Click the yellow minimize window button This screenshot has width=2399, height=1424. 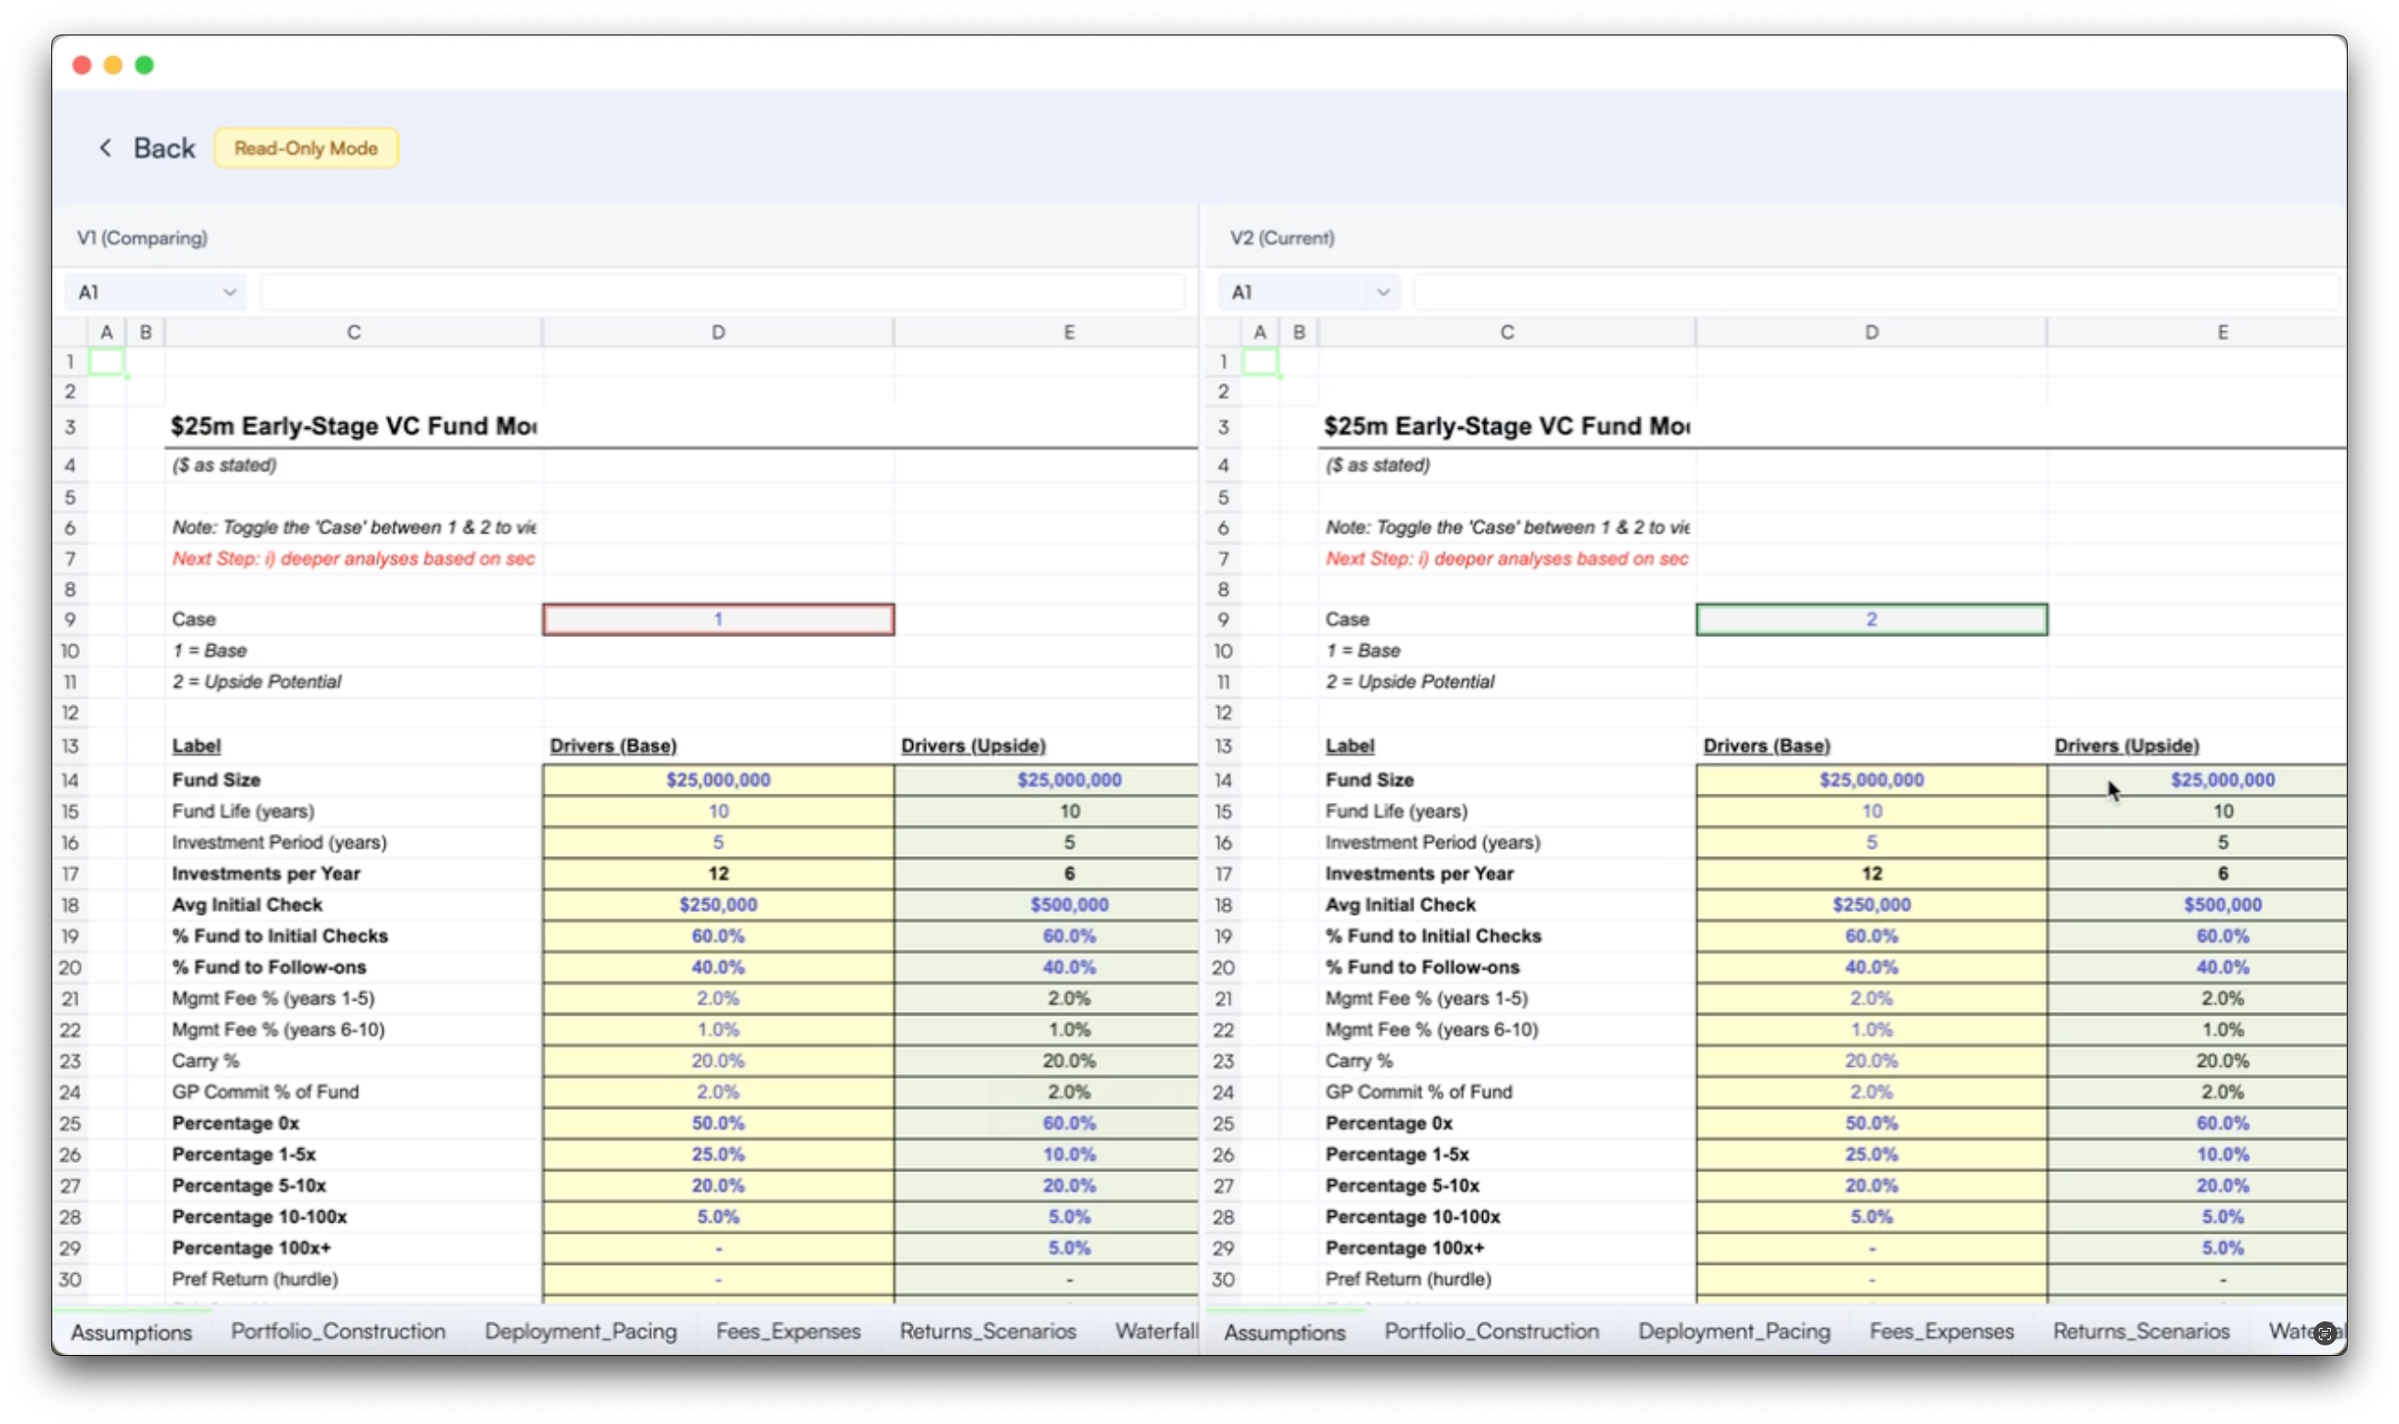(x=113, y=65)
